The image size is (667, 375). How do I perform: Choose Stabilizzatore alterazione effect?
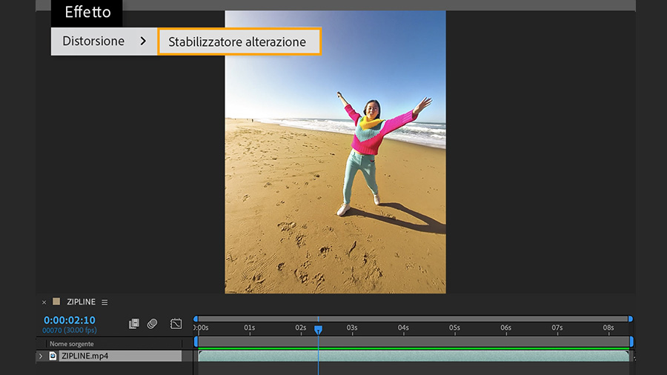coord(239,42)
